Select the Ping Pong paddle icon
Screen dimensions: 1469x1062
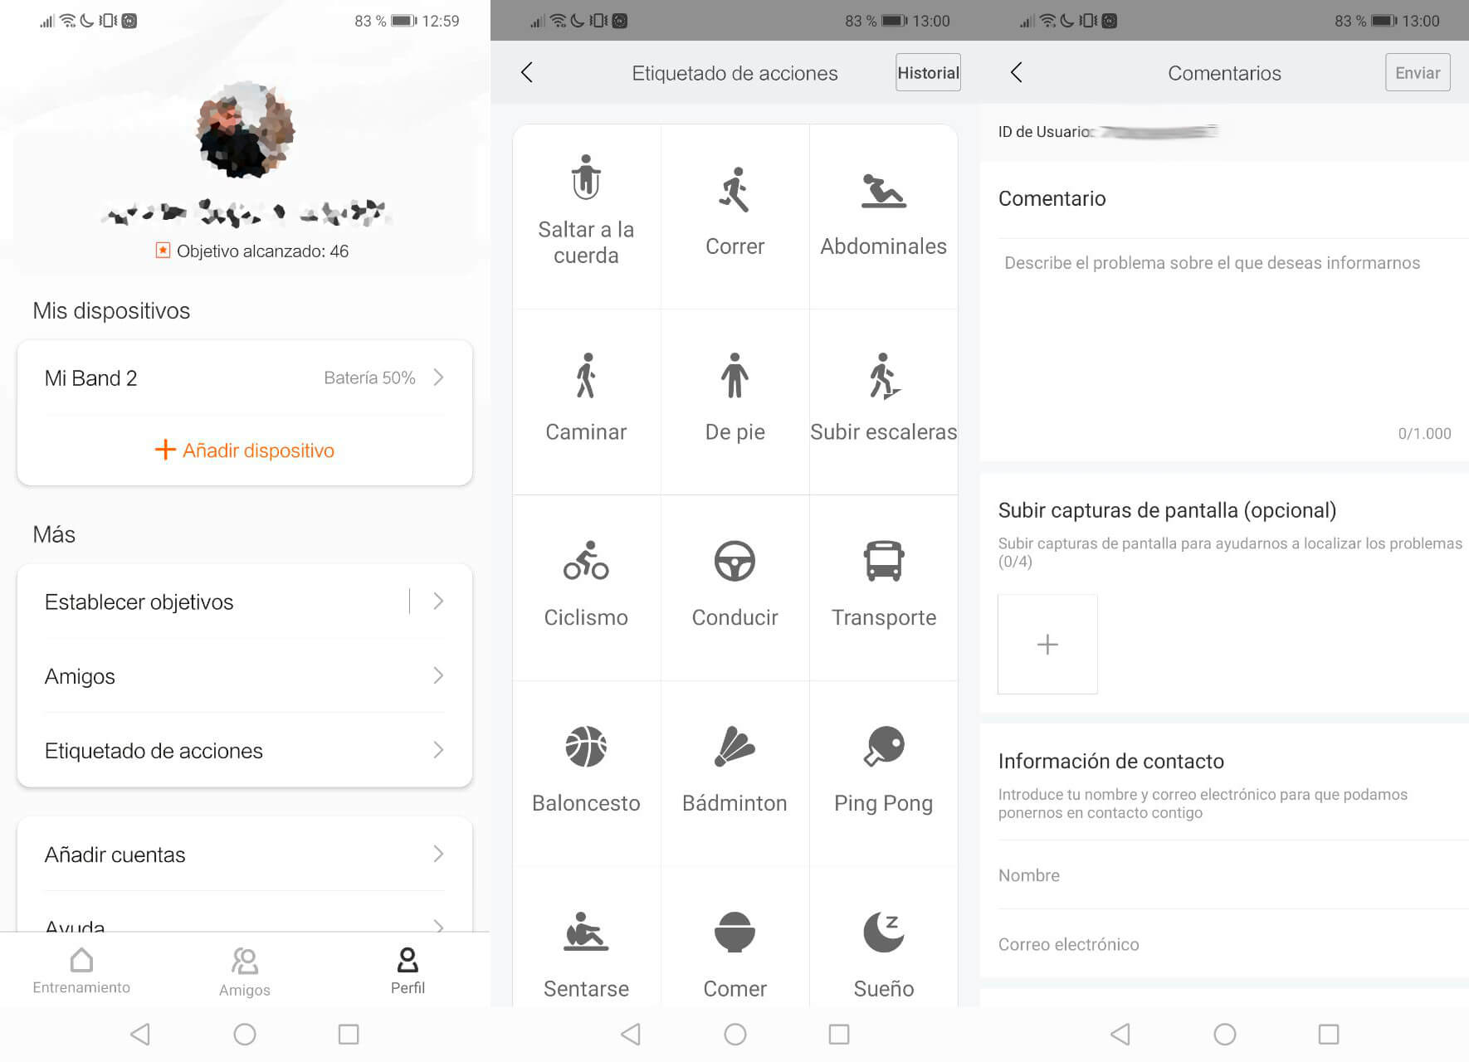pyautogui.click(x=884, y=746)
